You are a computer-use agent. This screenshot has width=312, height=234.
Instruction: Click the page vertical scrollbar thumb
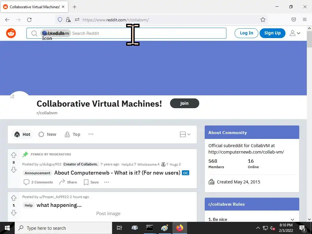point(309,39)
